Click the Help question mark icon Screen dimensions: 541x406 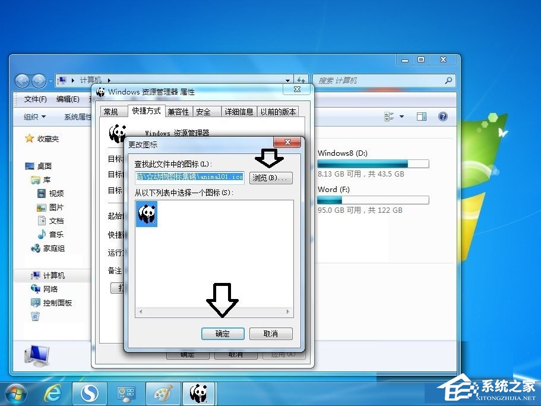coord(442,117)
